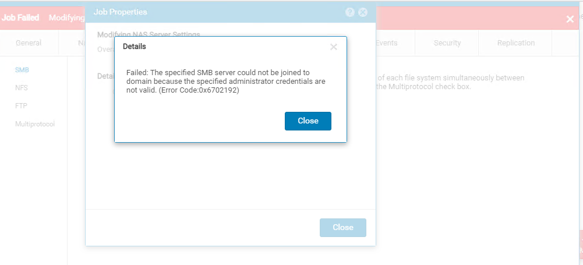Screen dimensions: 583x265
Task: Click the Close button in Job Properties
Action: (x=342, y=228)
